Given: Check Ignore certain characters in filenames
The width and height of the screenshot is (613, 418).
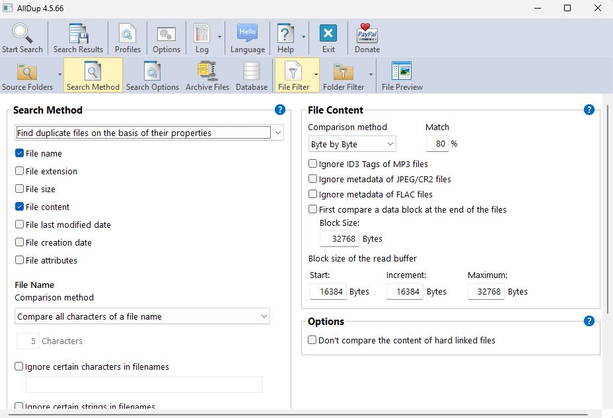Looking at the screenshot, I should [18, 366].
